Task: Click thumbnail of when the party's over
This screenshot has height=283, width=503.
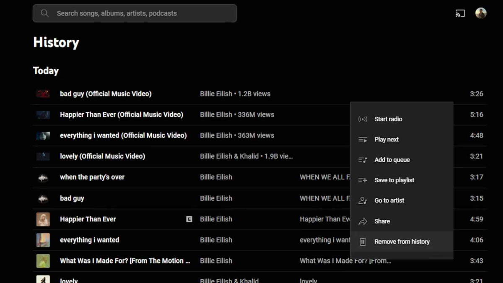Action: (x=43, y=177)
